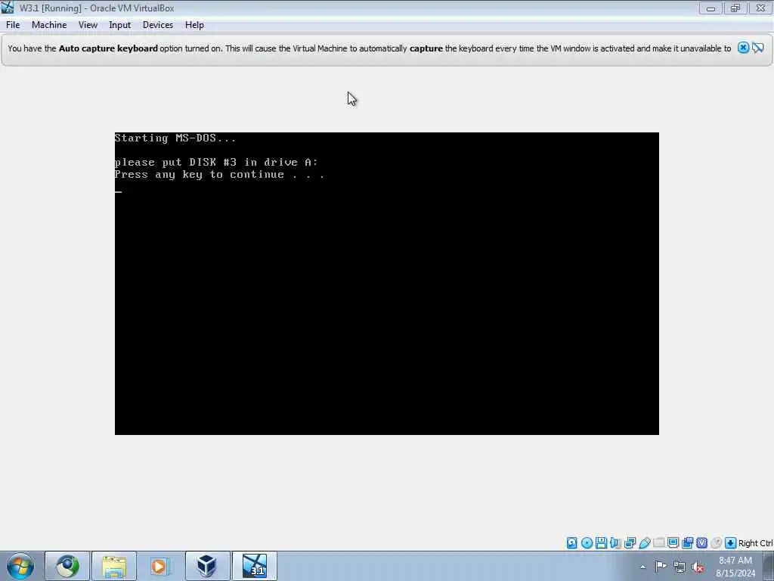This screenshot has height=581, width=774.
Task: Open the Input menu
Action: click(119, 25)
